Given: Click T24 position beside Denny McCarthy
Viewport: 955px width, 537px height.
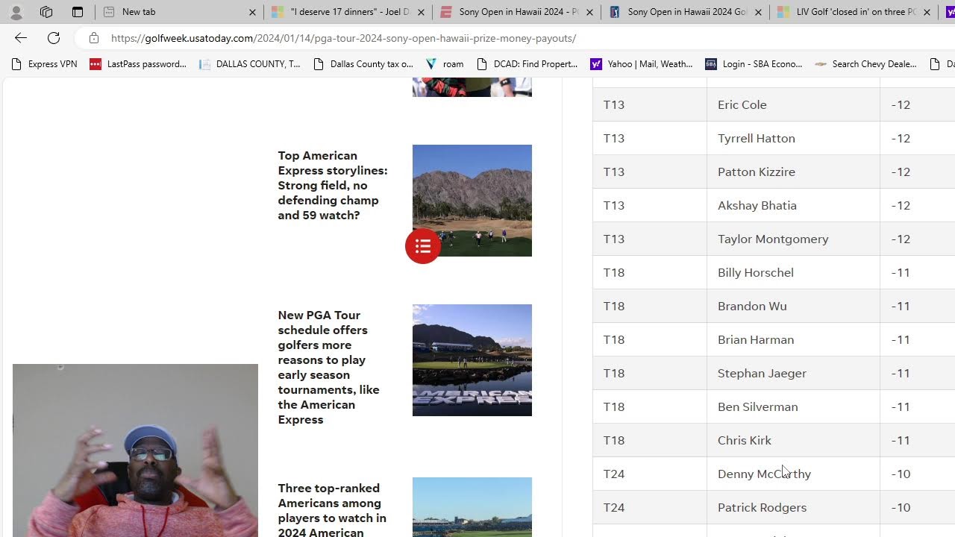Looking at the screenshot, I should 614,474.
